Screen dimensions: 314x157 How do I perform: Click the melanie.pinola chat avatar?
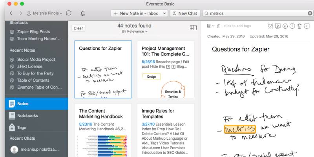click(15, 150)
